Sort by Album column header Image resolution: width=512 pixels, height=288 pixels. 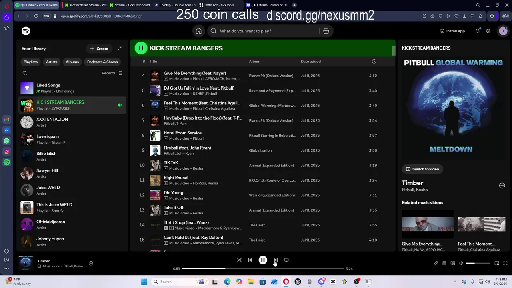[x=254, y=61]
